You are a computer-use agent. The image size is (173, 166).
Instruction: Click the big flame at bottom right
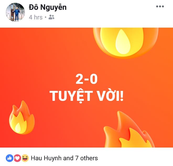pyautogui.click(x=129, y=129)
